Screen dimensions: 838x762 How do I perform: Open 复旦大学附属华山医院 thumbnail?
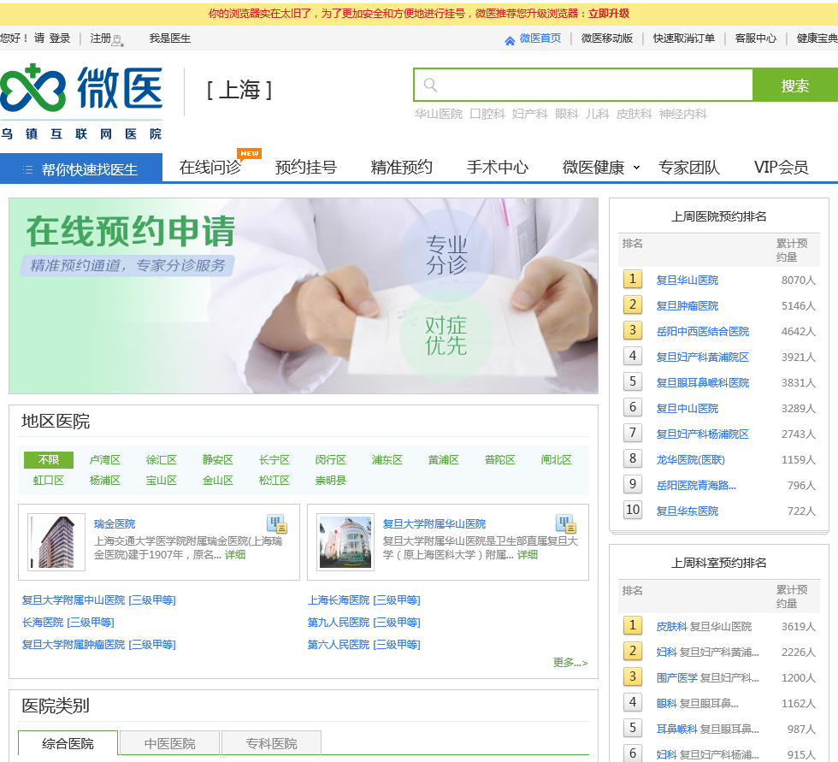pos(345,542)
